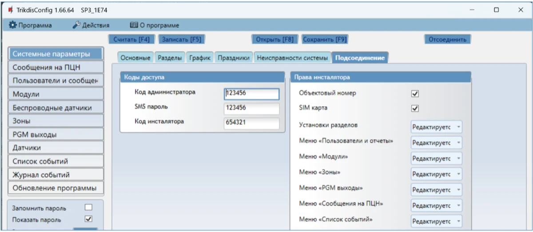The image size is (533, 232).
Task: Toggle the SIM карта checkbox
Action: pyautogui.click(x=415, y=108)
